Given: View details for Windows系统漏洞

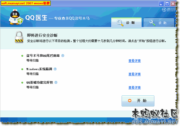Looking at the screenshot, I should (x=134, y=74).
